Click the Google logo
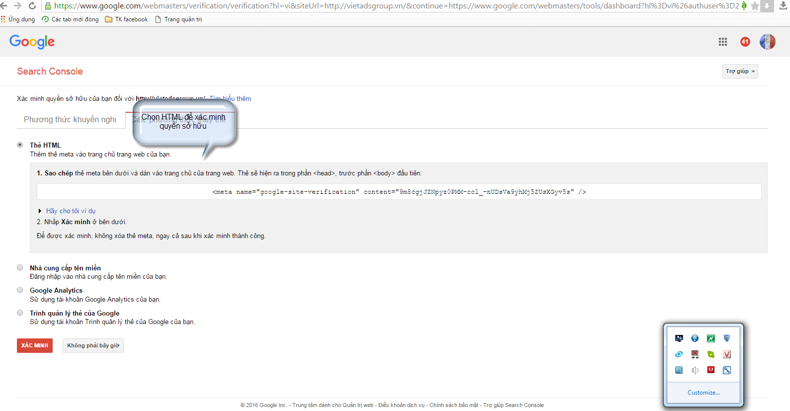Screen dimensions: 790x411 [x=32, y=42]
